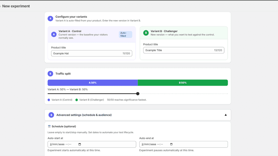Click the 13/120 character counter
Viewport: 278px width, 156px height.
pyautogui.click(x=218, y=50)
